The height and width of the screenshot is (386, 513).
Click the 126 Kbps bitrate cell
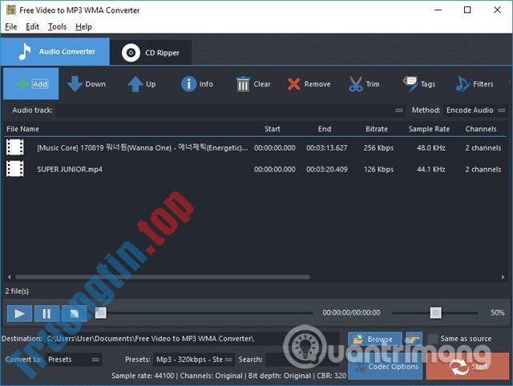tap(378, 170)
